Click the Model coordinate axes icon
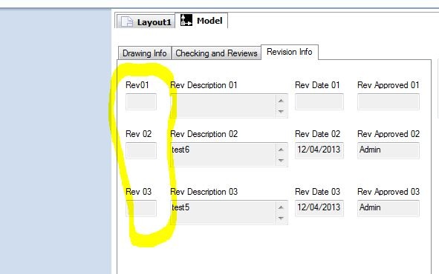This screenshot has width=439, height=274. point(186,20)
